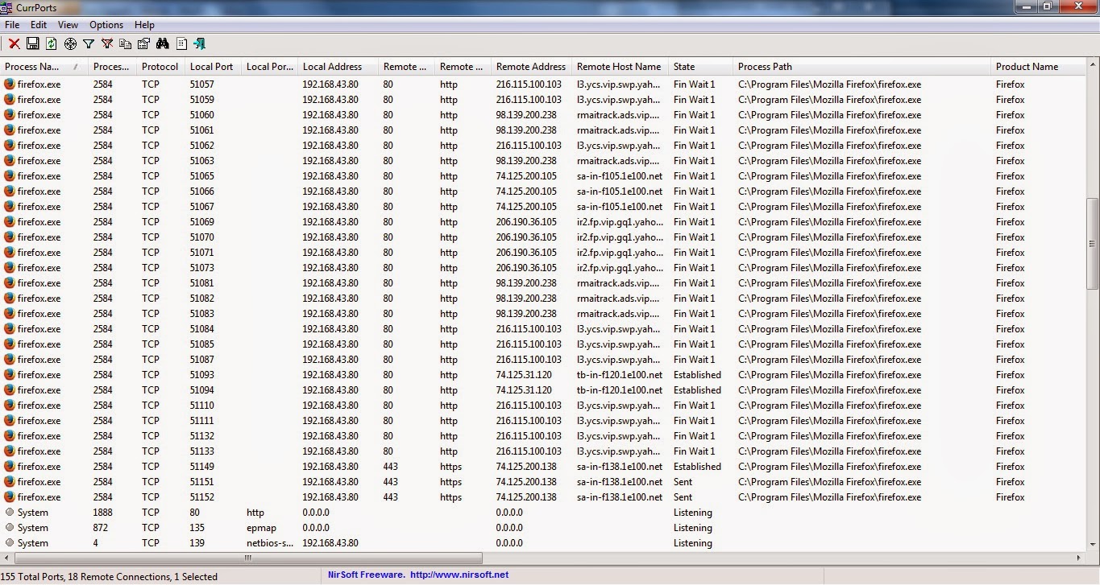The width and height of the screenshot is (1100, 585).
Task: Click Firefox icon in local port 51057 row
Action: point(10,84)
